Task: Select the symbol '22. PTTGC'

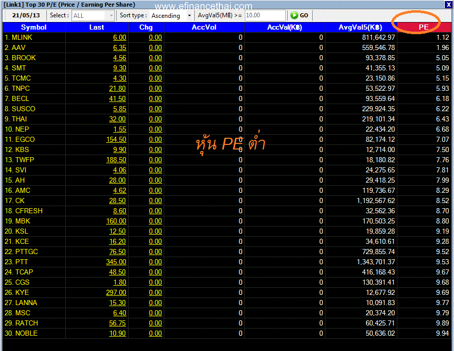Action: [x=21, y=252]
